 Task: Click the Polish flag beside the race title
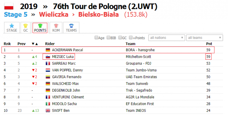9,7
